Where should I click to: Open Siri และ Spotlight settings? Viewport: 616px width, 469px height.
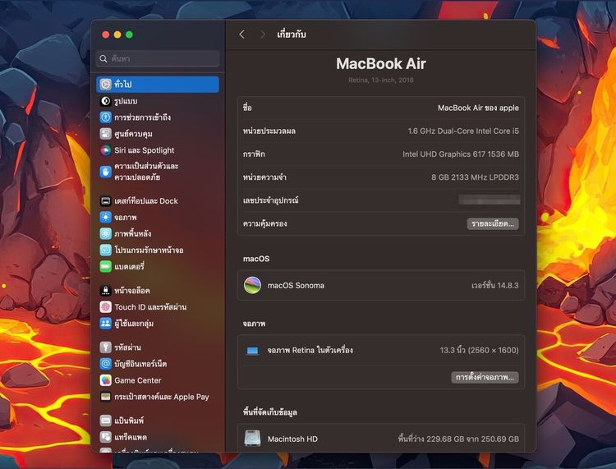pyautogui.click(x=144, y=150)
